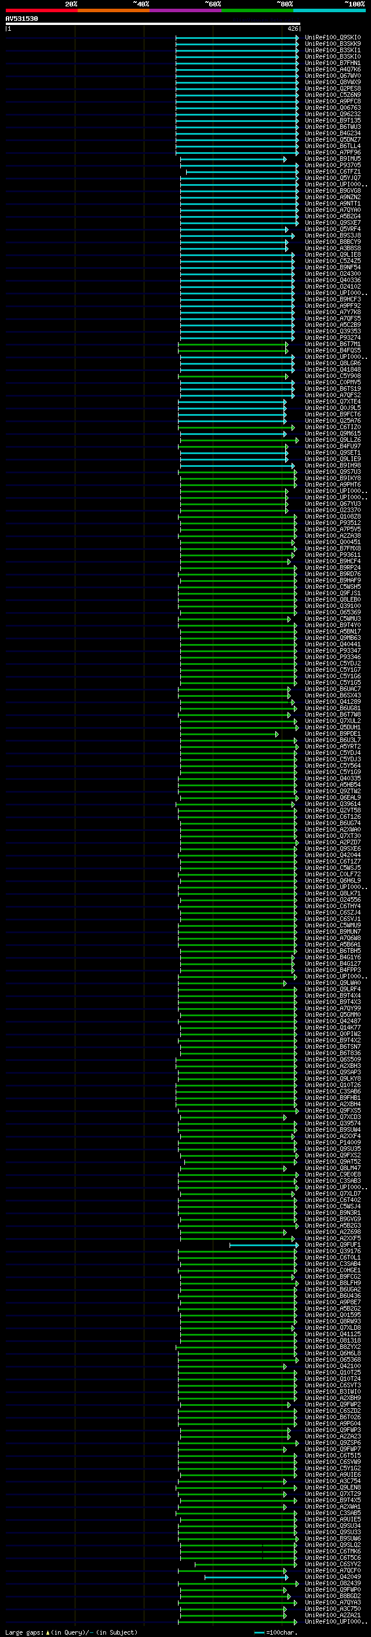Viewport: 371px width, 1637px height.
Task: Select hit label UniRef100_O23370
Action: (x=332, y=510)
